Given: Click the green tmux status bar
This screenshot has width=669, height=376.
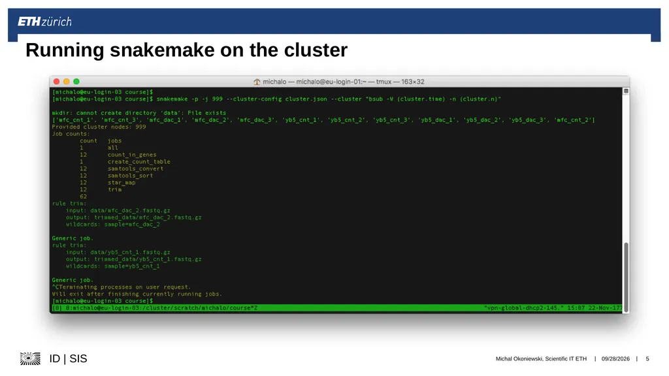Looking at the screenshot, I should pos(336,308).
